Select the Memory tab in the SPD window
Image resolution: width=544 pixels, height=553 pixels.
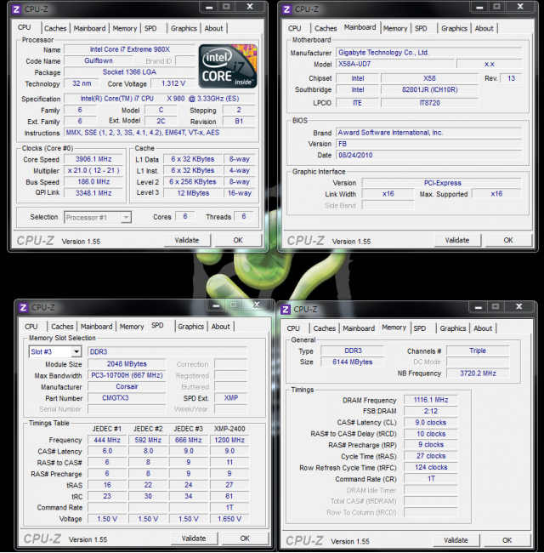132,327
